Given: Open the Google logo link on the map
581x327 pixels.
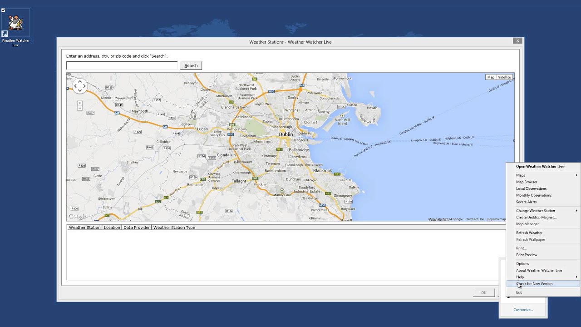Looking at the screenshot, I should tap(77, 216).
